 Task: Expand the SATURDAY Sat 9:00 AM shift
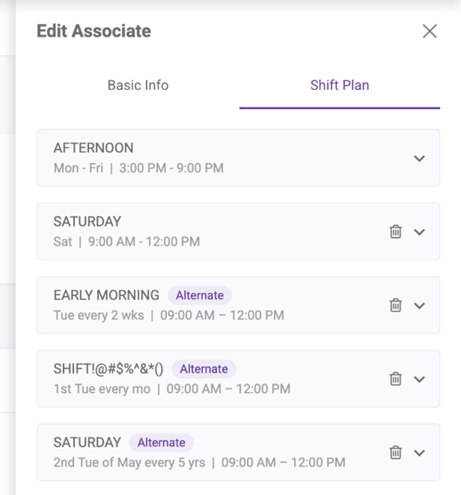coord(420,231)
